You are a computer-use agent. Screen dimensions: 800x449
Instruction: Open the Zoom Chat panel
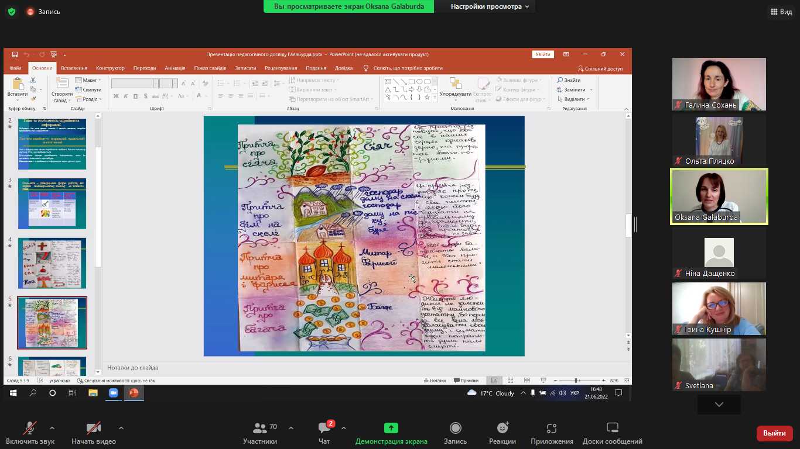coord(324,429)
